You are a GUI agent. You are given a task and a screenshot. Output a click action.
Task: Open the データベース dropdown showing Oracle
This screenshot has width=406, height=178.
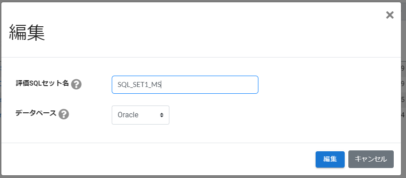point(140,115)
